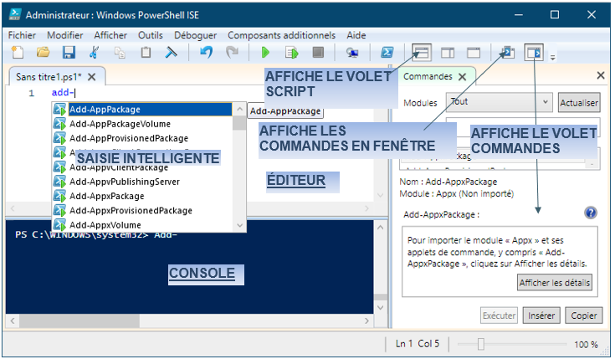Undo the last edit
This screenshot has height=359, width=615.
pos(207,52)
